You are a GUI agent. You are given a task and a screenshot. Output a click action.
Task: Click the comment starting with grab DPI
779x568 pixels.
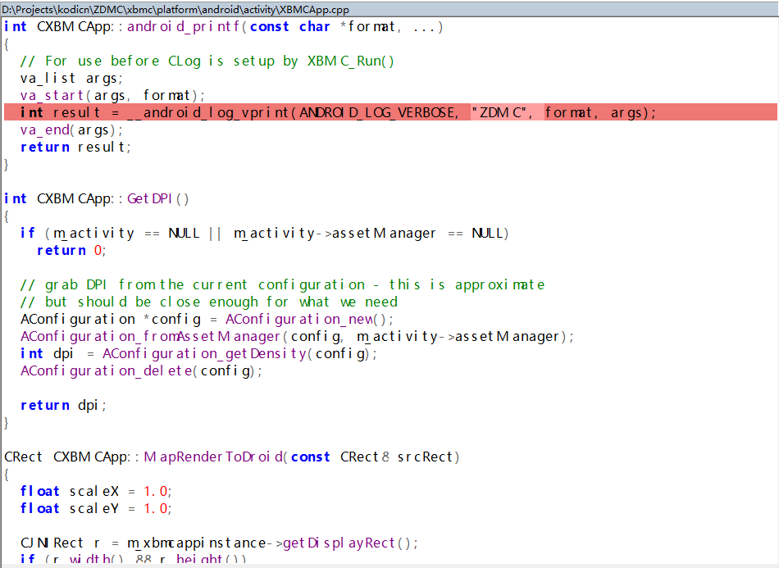coord(282,284)
